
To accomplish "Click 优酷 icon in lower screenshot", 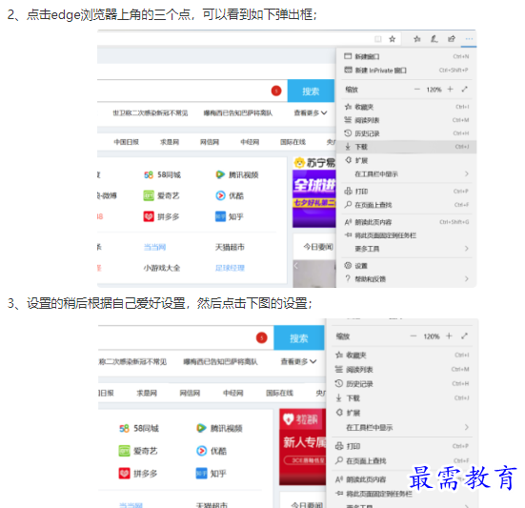I will coord(201,451).
